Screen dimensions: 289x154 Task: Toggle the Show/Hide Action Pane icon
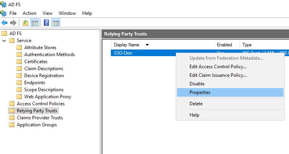click(56, 23)
